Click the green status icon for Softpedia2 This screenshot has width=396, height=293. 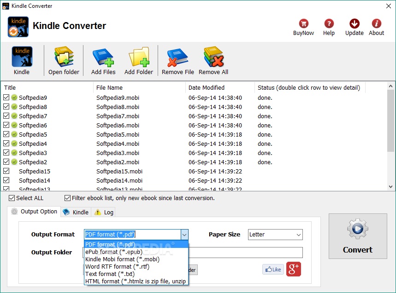click(x=14, y=162)
